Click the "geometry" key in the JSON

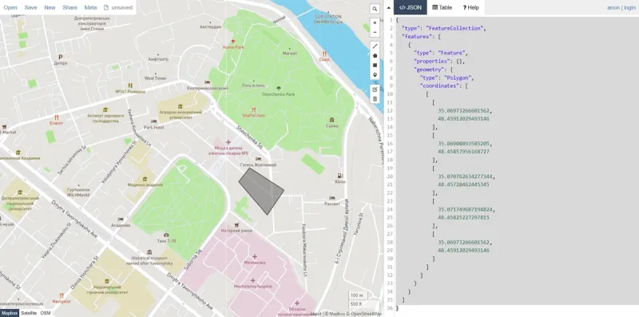click(x=431, y=69)
